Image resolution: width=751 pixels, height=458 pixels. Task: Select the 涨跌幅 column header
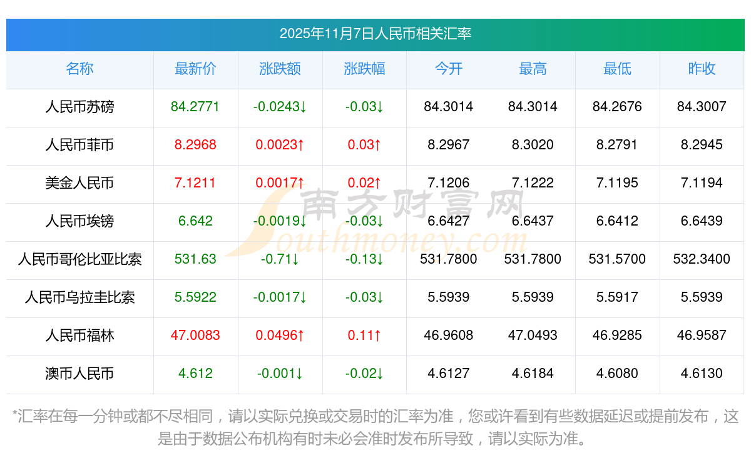click(x=364, y=69)
